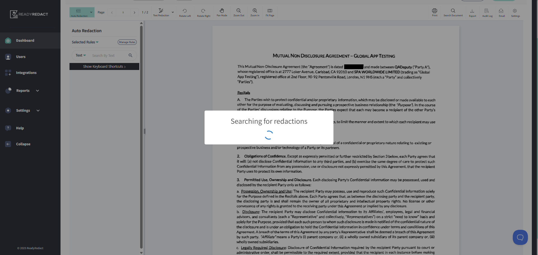Click the 'Legally Required Disclosure' underlined text
538x255 pixels.
point(263,248)
